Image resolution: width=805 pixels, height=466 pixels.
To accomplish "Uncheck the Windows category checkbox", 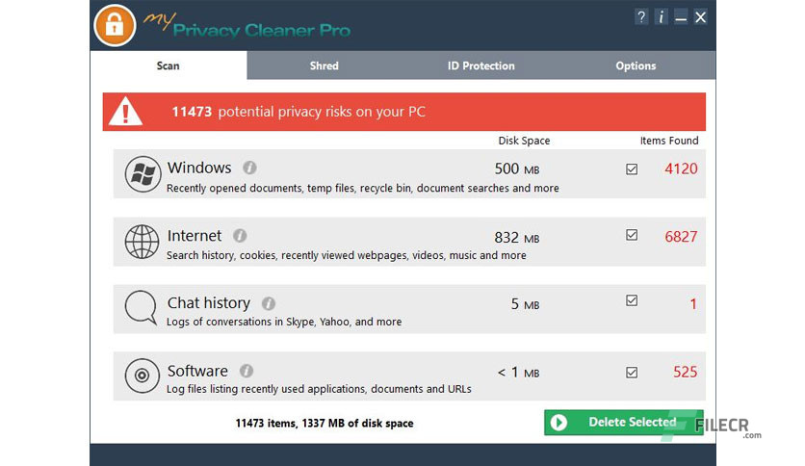I will pyautogui.click(x=632, y=168).
